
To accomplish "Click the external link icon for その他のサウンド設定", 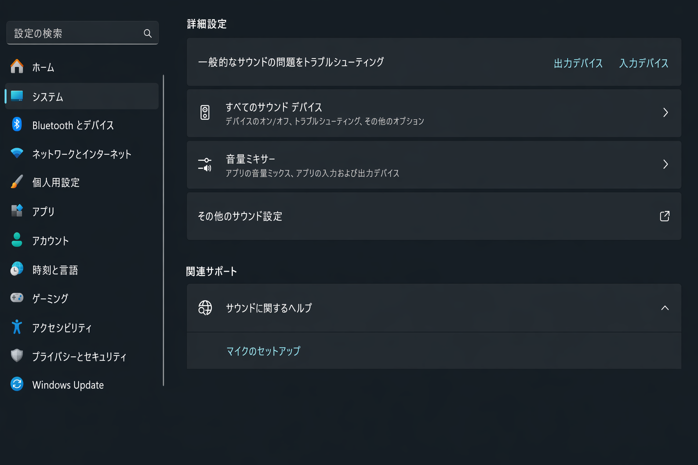I will (665, 216).
